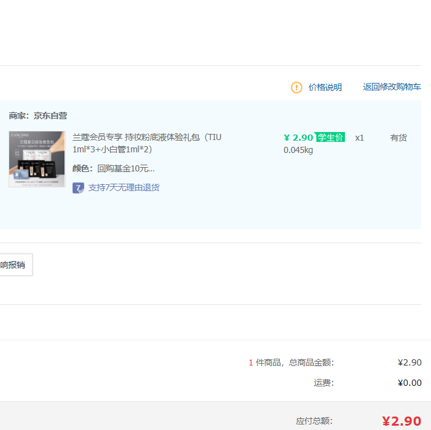Go back via 返回修改购物车 link

[x=392, y=87]
